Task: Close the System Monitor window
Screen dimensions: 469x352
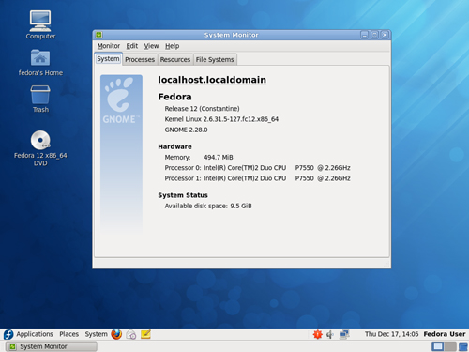Action: point(385,35)
